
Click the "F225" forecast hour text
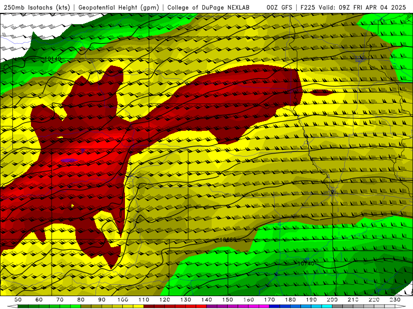click(308, 8)
